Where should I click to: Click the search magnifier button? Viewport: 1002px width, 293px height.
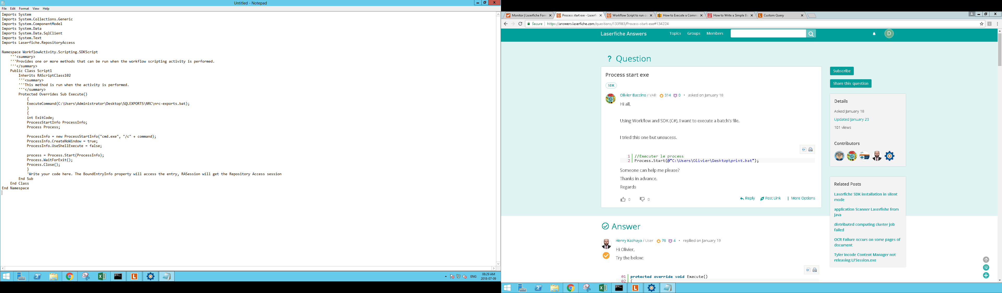(811, 34)
